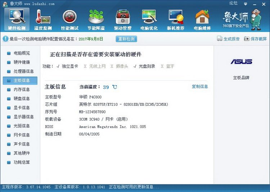Select 主板信息 in sidebar
This screenshot has height=192, width=270.
click(x=20, y=81)
